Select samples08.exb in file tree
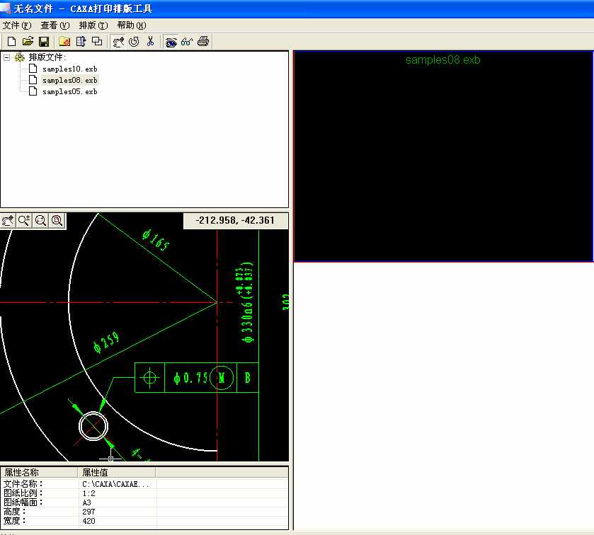The width and height of the screenshot is (594, 535). (69, 80)
